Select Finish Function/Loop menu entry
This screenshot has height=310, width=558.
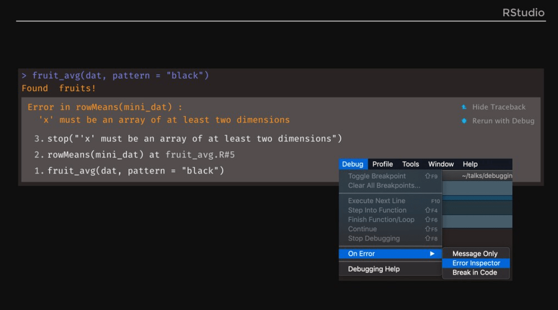click(390, 220)
